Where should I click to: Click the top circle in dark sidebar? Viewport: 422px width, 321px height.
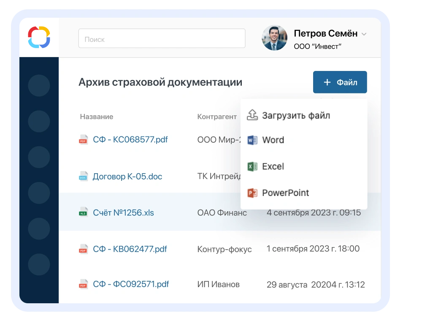click(x=39, y=86)
